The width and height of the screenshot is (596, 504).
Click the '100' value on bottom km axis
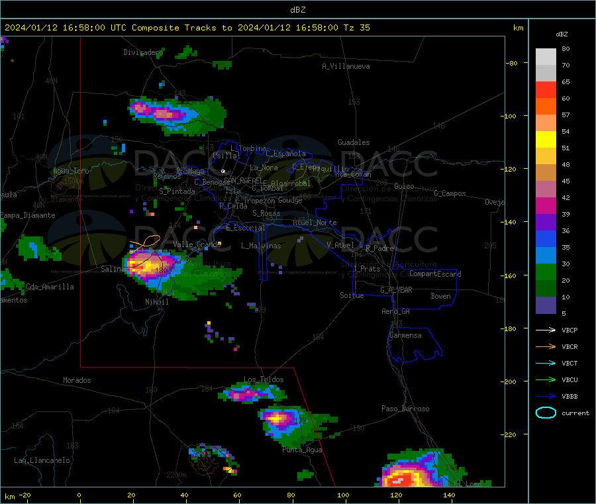click(x=343, y=495)
